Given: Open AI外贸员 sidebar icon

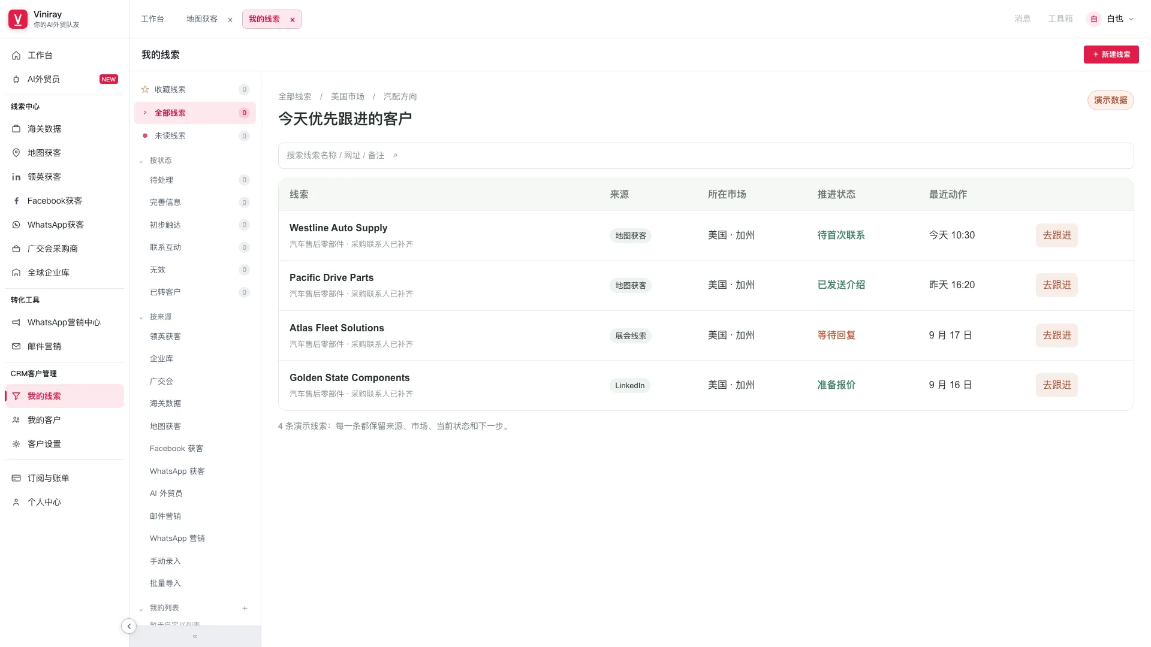Looking at the screenshot, I should [x=16, y=79].
